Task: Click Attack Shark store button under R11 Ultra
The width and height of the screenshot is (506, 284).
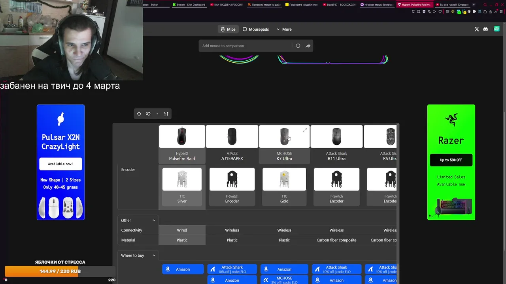Action: 336,269
